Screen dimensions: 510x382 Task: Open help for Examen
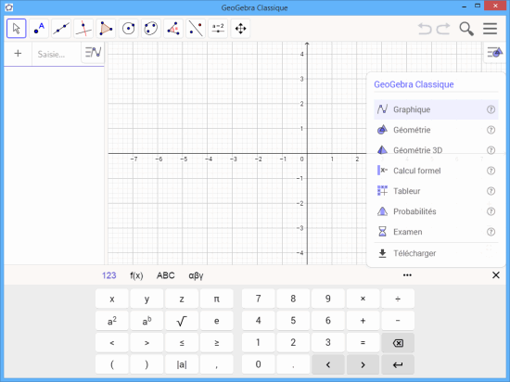491,232
